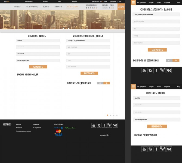
Task: Open hamburger menu in lower mobile mockup
Action: [x=133, y=87]
